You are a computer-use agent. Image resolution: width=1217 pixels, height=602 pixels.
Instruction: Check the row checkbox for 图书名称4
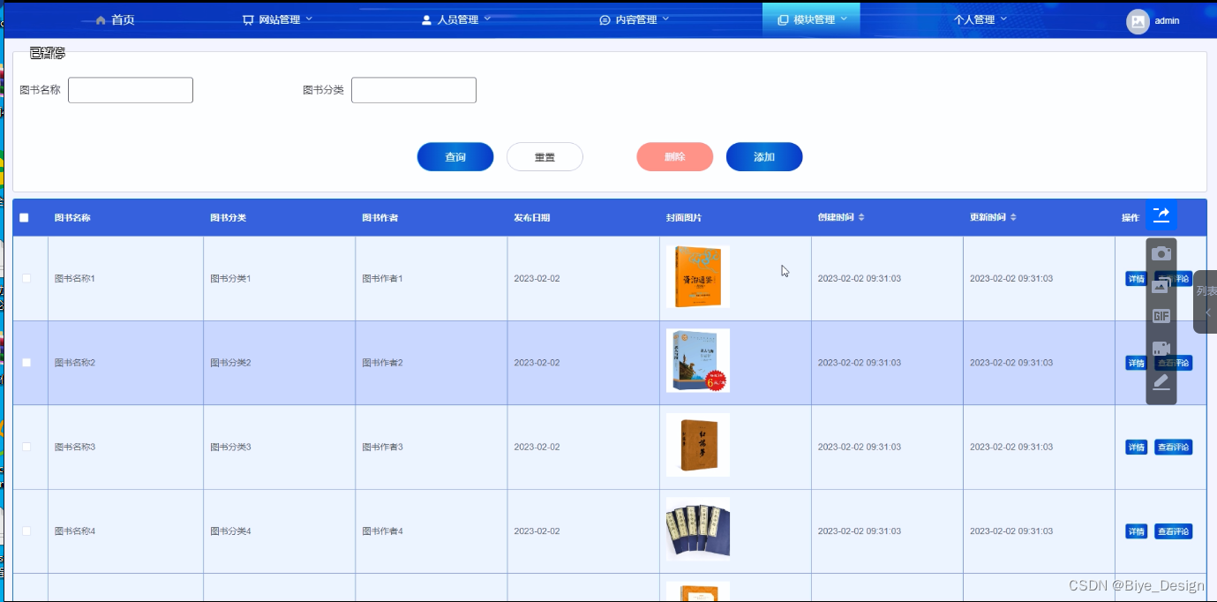(x=26, y=531)
